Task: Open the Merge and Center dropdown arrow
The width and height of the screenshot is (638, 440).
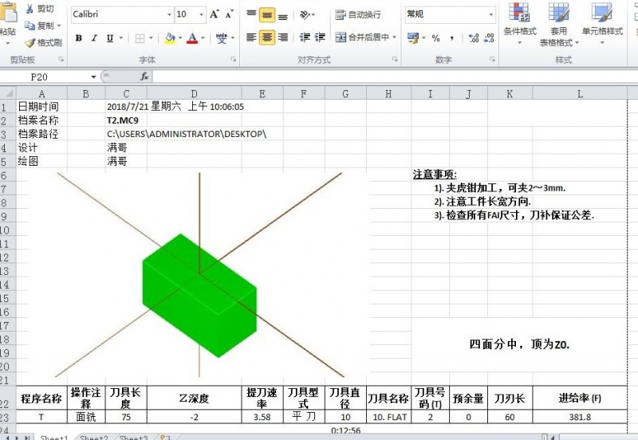Action: (x=395, y=37)
